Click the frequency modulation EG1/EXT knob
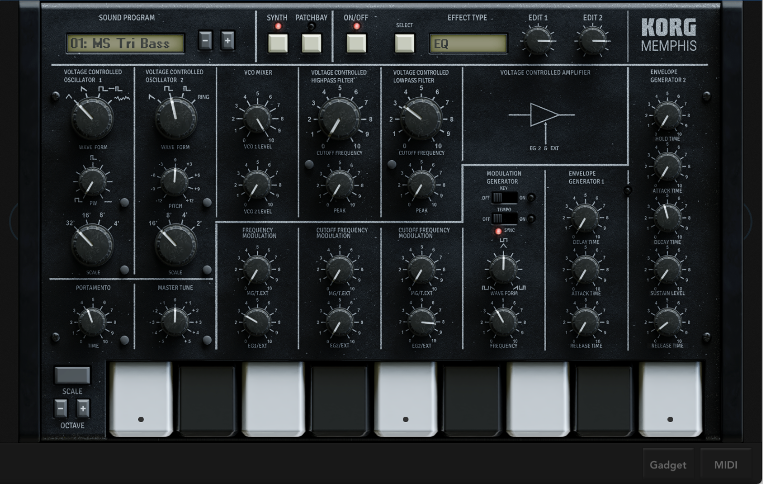The image size is (763, 484). (257, 322)
